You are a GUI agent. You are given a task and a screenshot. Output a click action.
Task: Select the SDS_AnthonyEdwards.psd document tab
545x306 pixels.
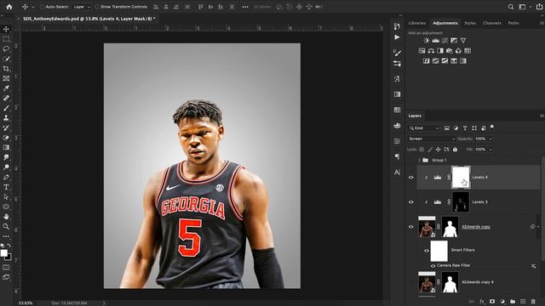89,19
